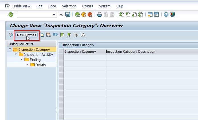Click the Dialog Structure panel header
The width and height of the screenshot is (198, 120).
pos(32,44)
